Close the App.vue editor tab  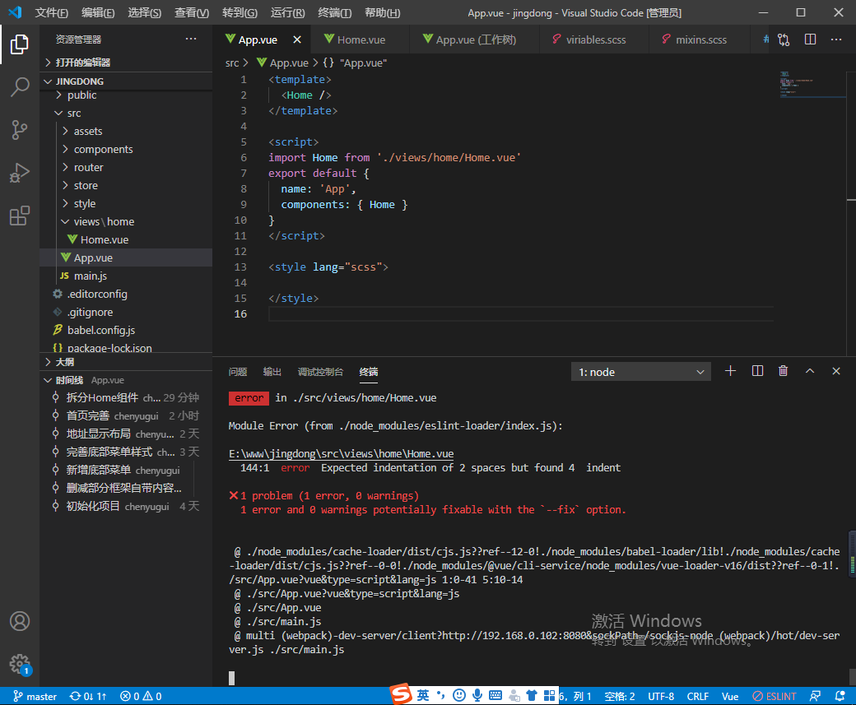pos(297,39)
